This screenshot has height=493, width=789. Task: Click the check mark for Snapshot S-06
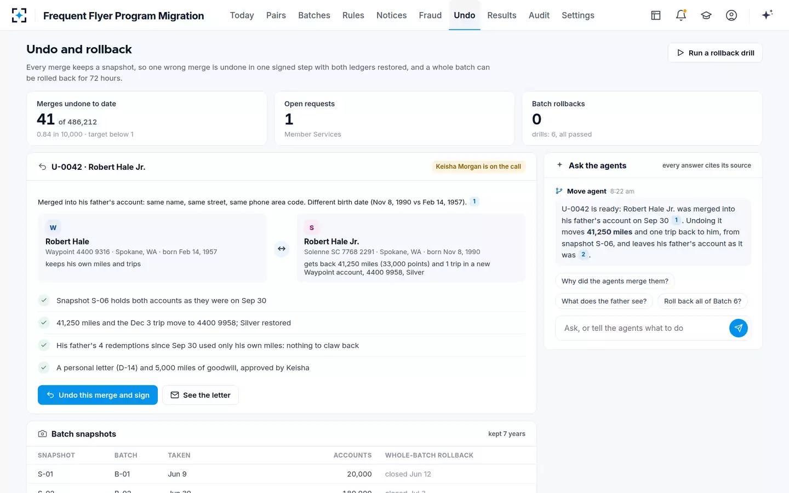44,300
